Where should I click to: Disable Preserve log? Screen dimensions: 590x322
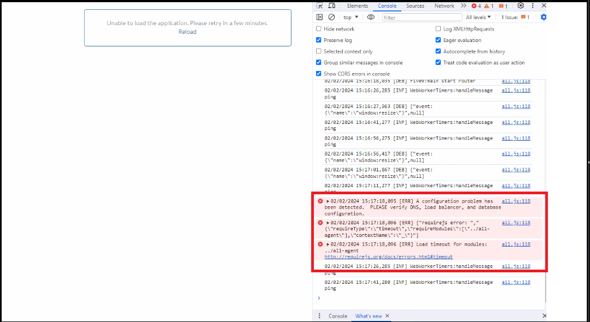[319, 40]
